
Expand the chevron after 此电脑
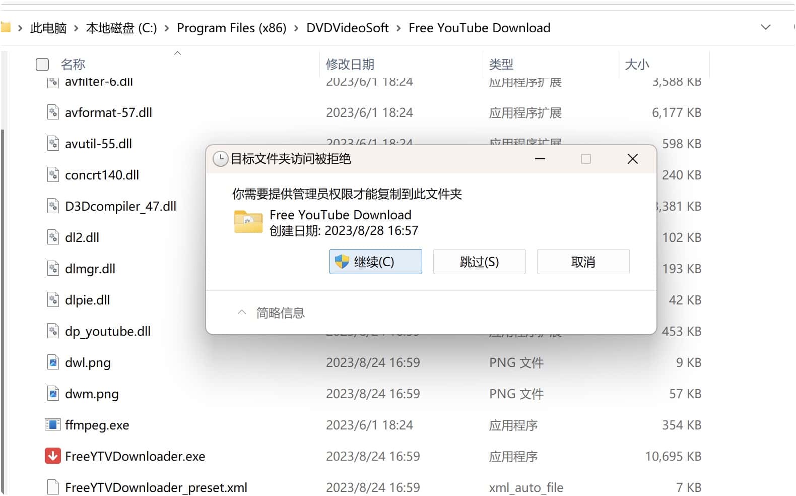(76, 28)
